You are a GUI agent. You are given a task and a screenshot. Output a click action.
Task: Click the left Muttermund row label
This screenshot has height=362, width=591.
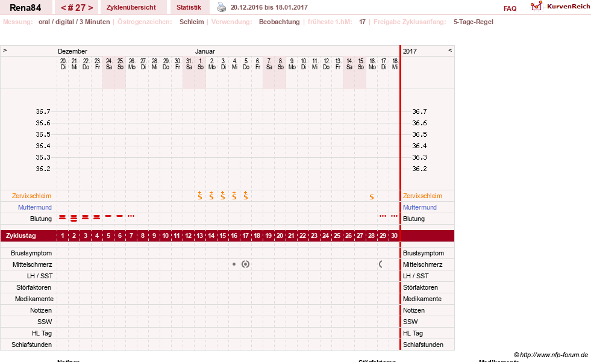(35, 207)
